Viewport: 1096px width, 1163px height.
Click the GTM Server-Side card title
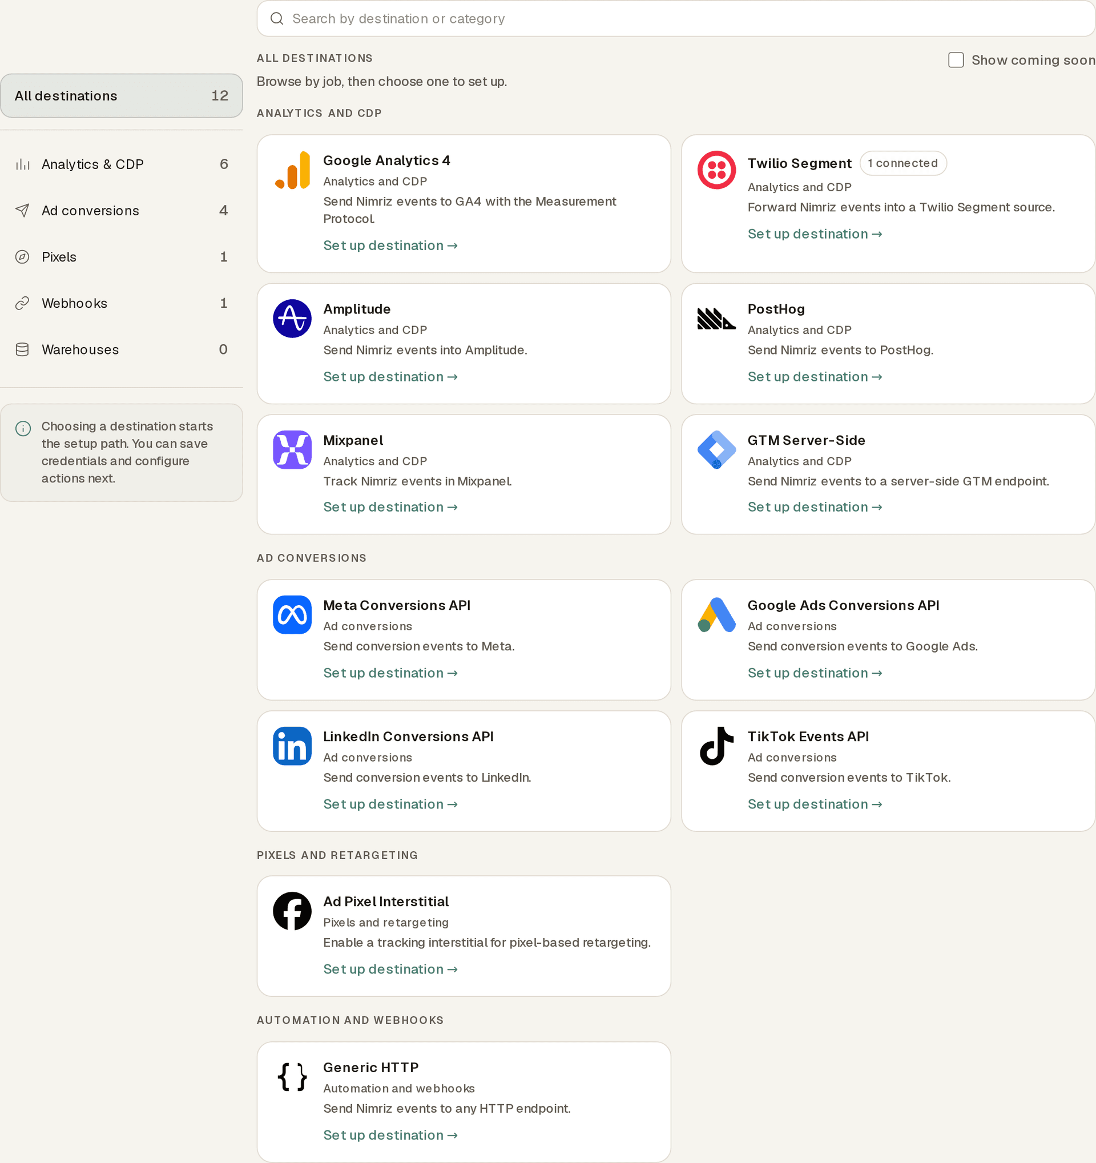tap(806, 440)
